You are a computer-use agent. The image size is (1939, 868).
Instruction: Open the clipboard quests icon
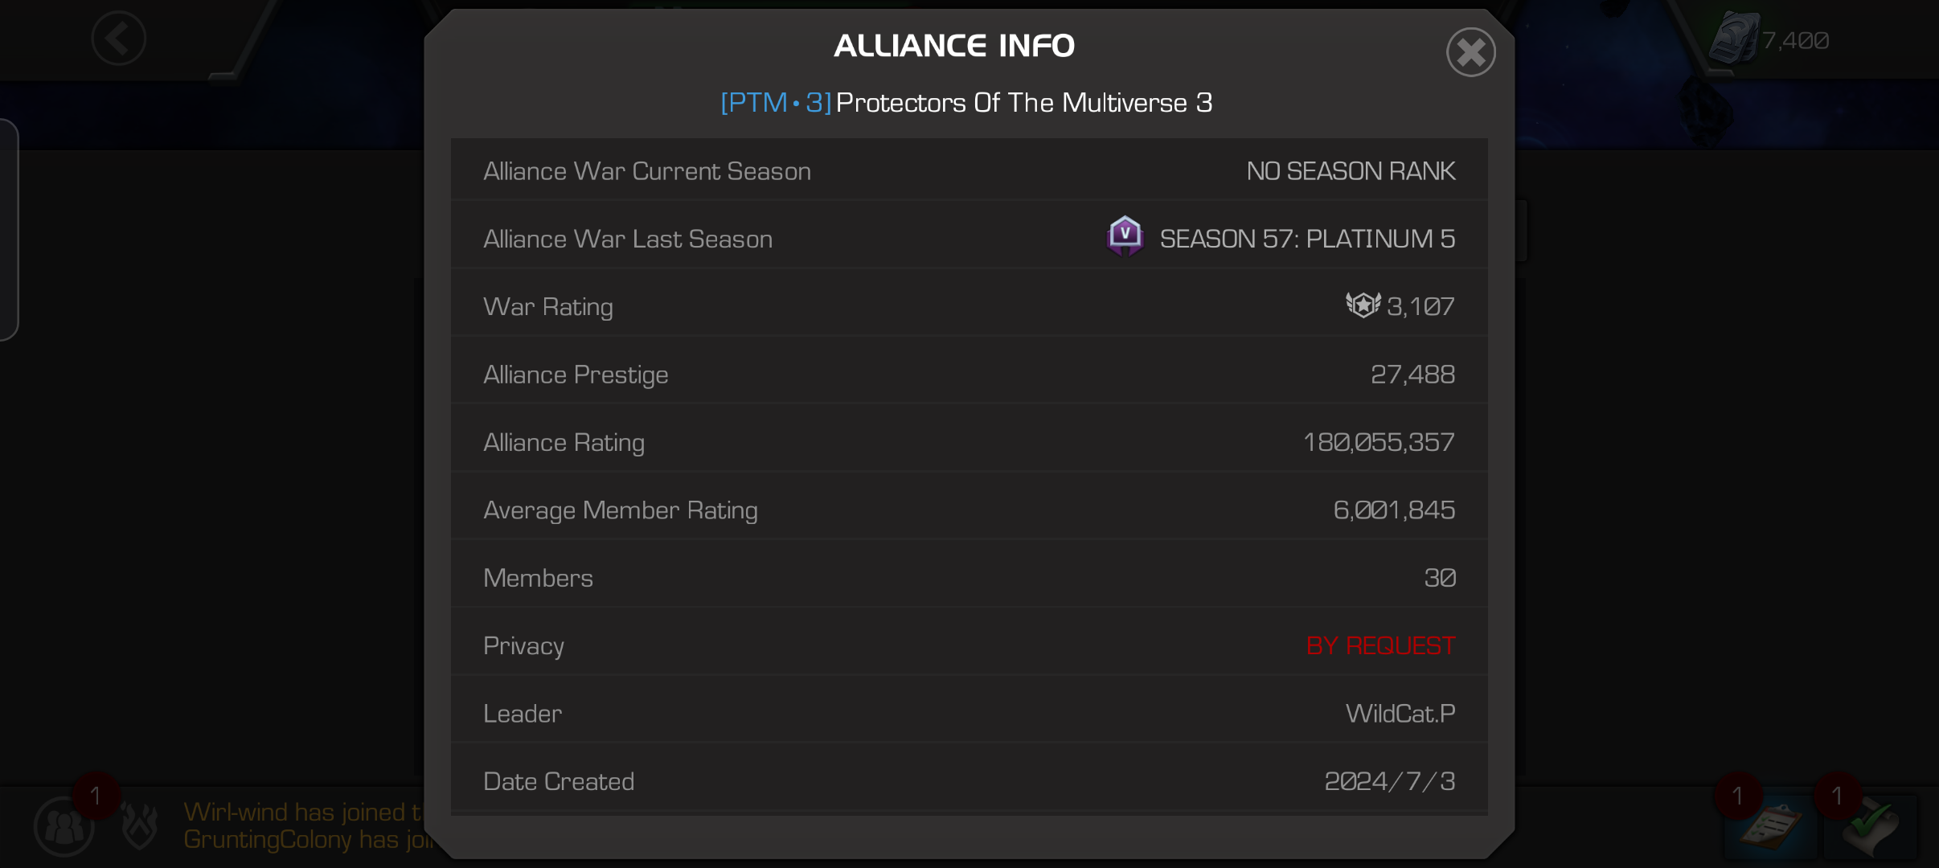[x=1769, y=826]
